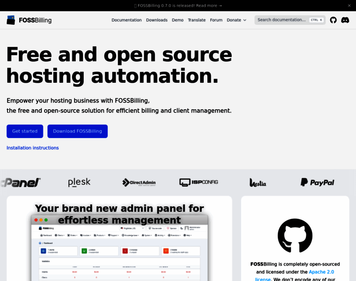Click the Get started button
This screenshot has height=281, width=356.
click(25, 131)
